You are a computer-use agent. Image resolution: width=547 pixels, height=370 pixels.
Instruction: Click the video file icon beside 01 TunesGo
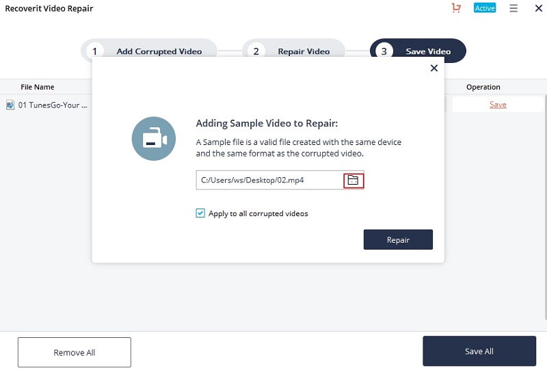(10, 105)
